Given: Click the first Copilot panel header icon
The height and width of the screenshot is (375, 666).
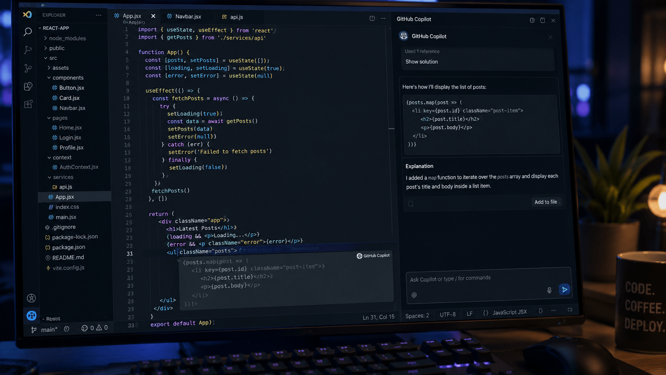Looking at the screenshot, I should coord(532,20).
